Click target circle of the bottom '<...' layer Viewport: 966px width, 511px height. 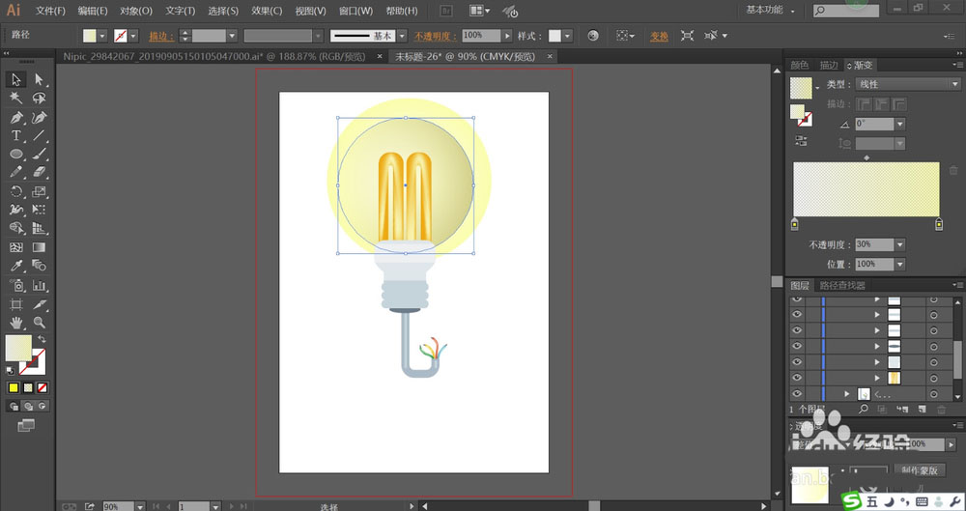(x=934, y=394)
